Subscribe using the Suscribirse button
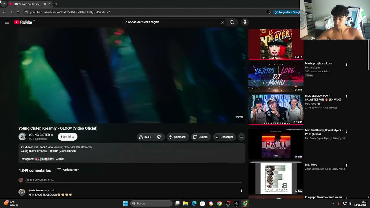Viewport: 370px width, 208px height. click(68, 137)
